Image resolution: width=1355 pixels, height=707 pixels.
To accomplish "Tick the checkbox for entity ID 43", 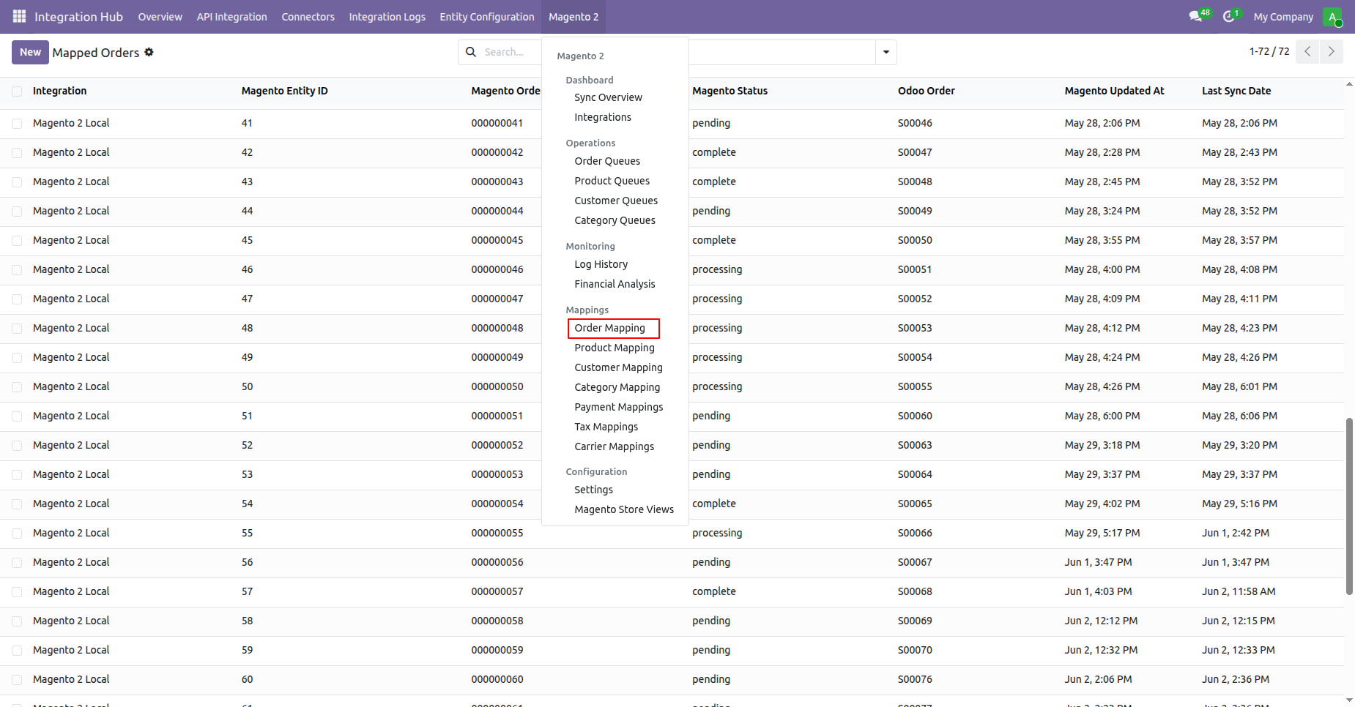I will click(x=17, y=182).
